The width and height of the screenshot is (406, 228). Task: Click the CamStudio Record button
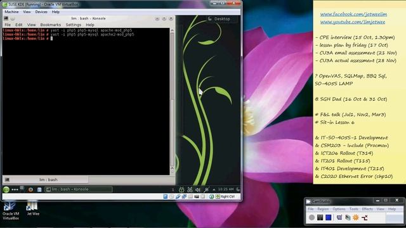311,217
